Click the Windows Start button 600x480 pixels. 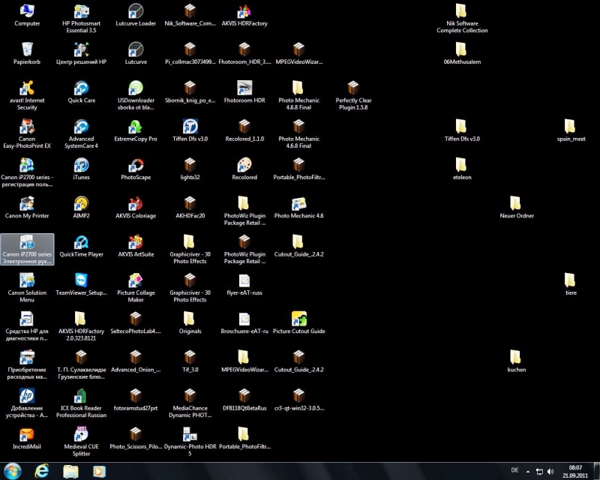coord(13,471)
